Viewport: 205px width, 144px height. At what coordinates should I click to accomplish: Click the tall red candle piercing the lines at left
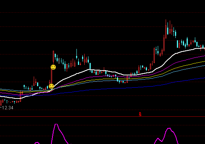pyautogui.click(x=20, y=96)
